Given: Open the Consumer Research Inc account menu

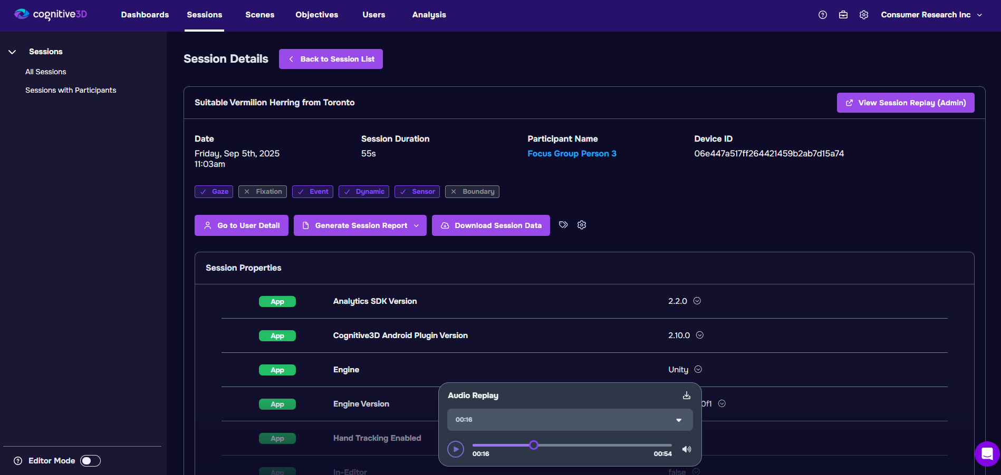Looking at the screenshot, I should point(931,15).
